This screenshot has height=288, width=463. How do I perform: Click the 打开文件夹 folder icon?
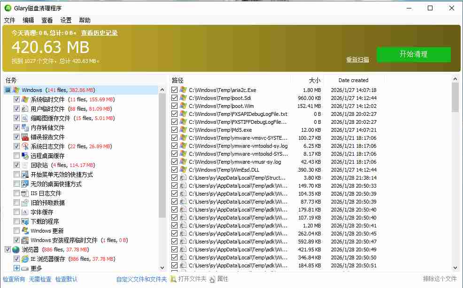(x=174, y=279)
